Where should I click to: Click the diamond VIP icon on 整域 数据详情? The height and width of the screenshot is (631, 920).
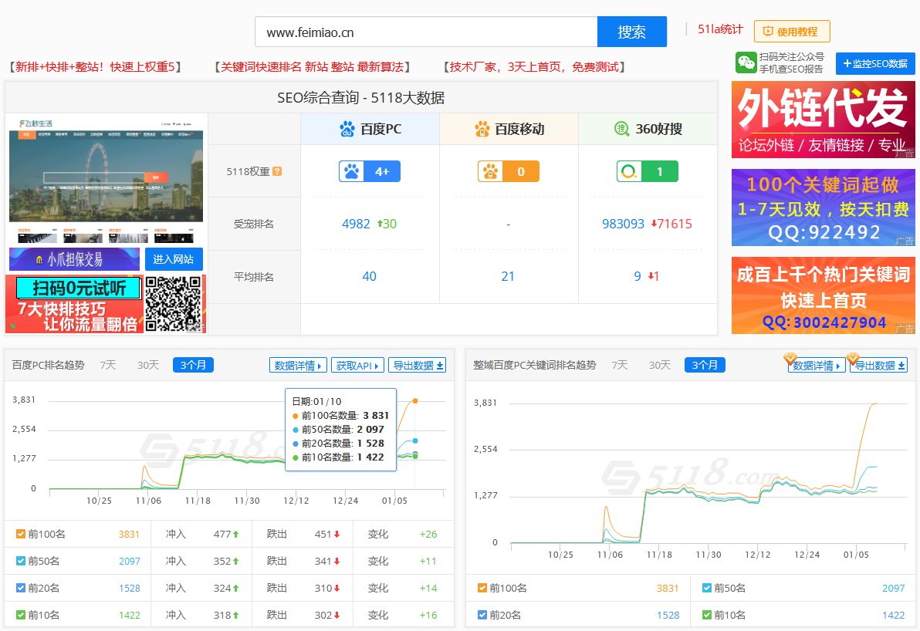tap(790, 358)
